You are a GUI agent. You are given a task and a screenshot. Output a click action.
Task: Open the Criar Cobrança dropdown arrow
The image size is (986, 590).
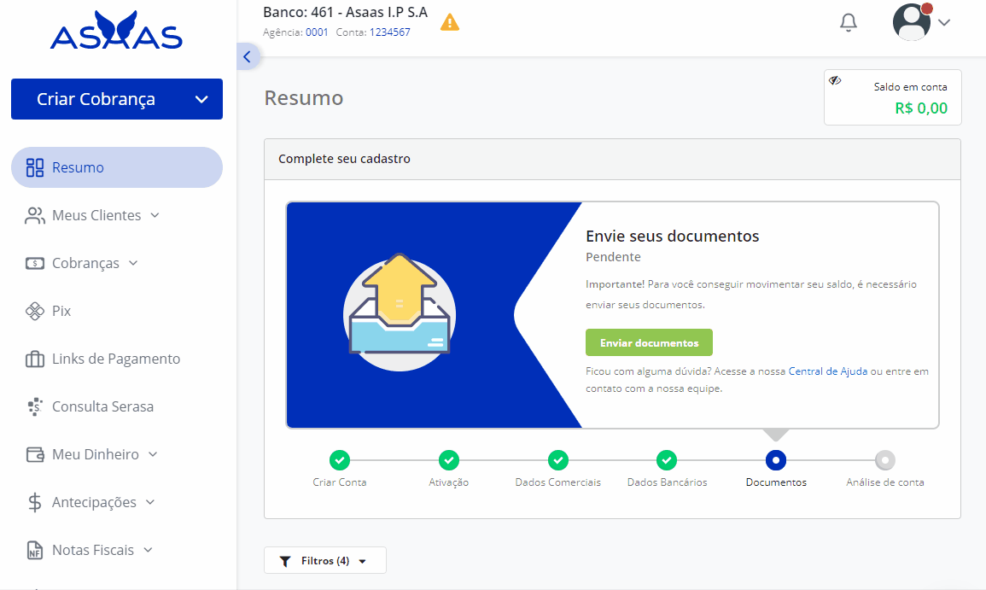pyautogui.click(x=201, y=99)
